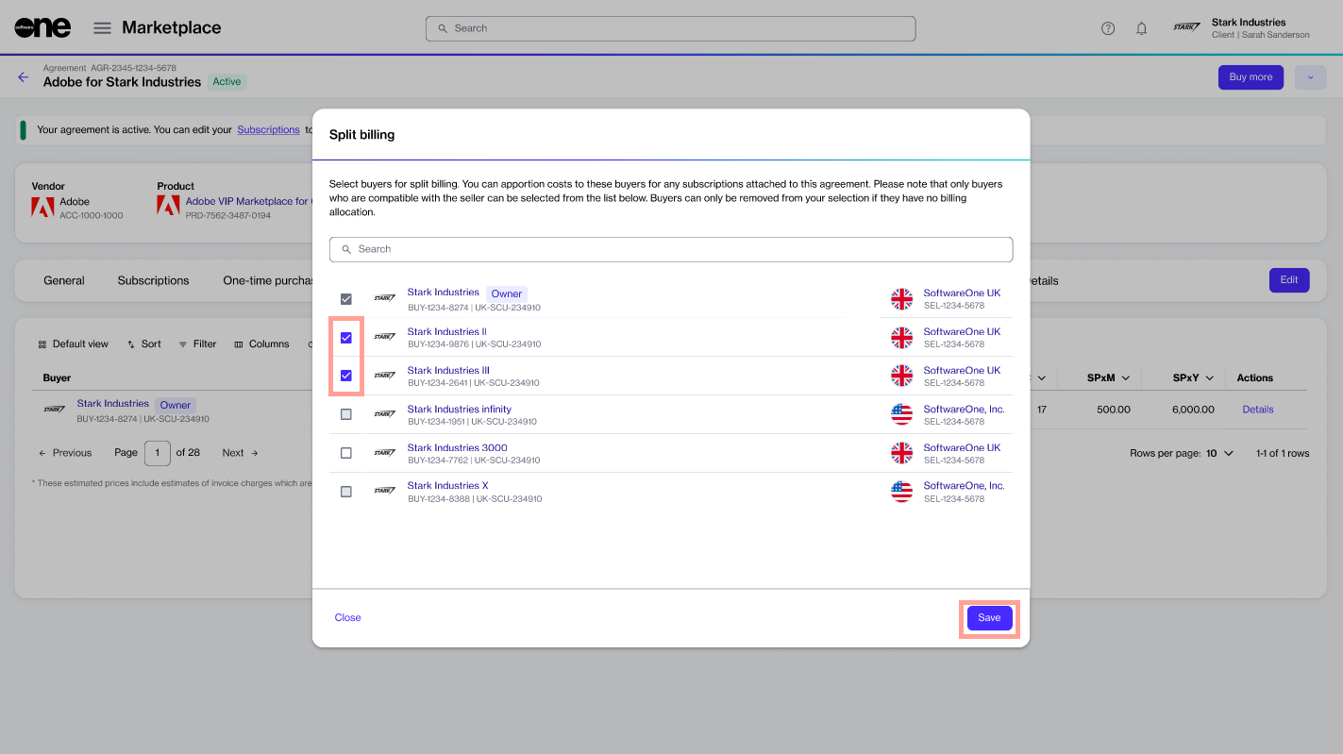Open the notifications bell
This screenshot has height=754, width=1343.
(1141, 28)
